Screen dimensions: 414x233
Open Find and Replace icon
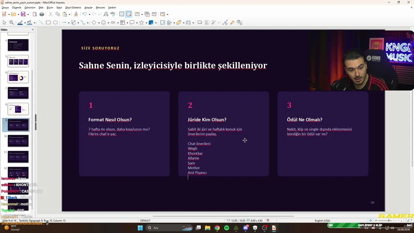[106, 14]
